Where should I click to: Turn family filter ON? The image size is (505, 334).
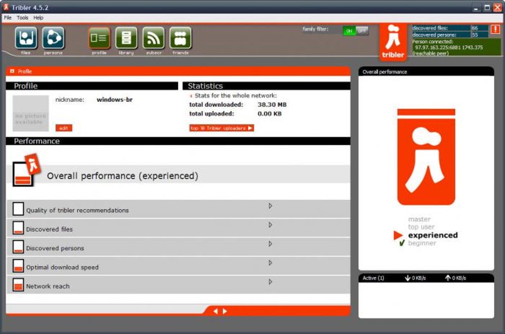[x=349, y=31]
